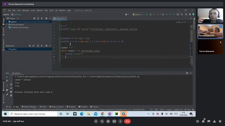Open the Python Console tool window
Screen dimensions: 225x126
click(56, 107)
